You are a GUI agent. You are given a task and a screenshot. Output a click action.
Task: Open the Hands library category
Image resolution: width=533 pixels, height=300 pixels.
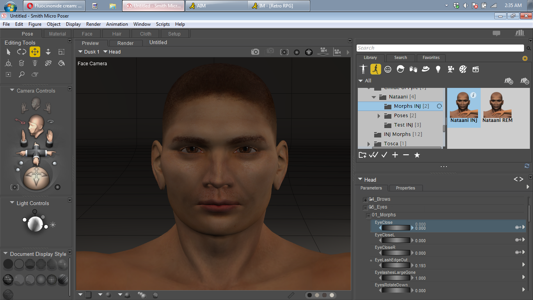click(x=413, y=69)
